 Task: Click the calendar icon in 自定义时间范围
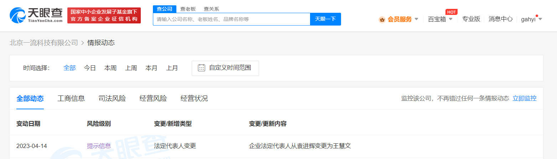point(201,68)
